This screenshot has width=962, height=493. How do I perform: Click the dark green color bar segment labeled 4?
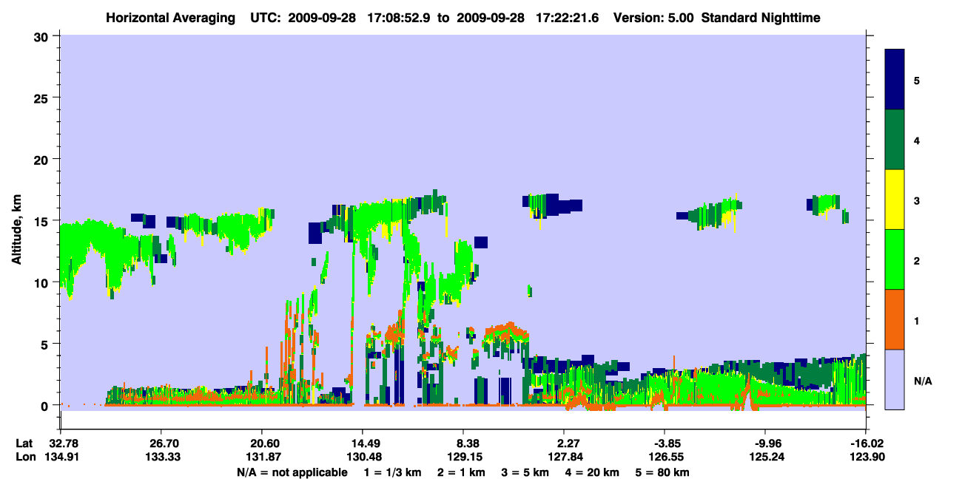point(895,140)
